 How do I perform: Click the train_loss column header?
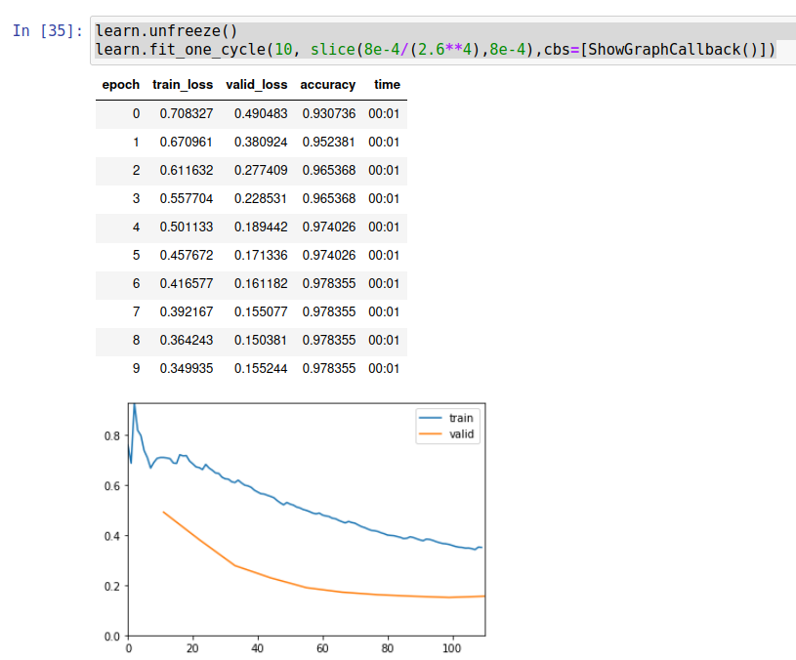[x=182, y=85]
